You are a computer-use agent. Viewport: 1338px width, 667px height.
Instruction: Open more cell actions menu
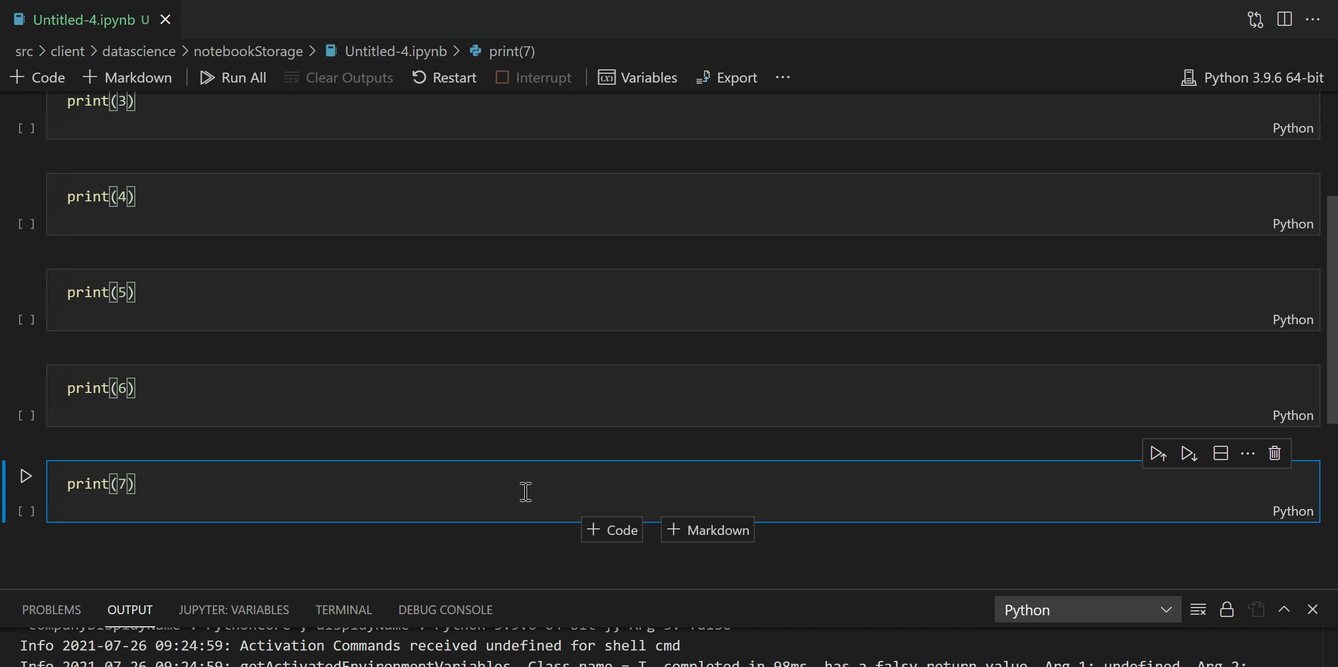[x=1247, y=453]
